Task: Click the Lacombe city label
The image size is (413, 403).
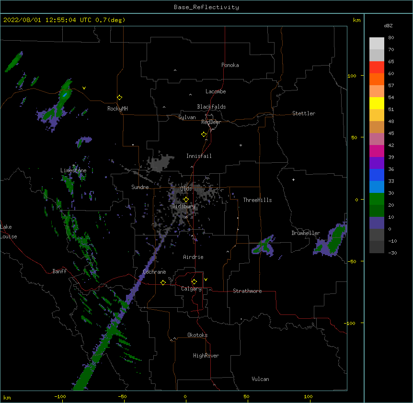Action: [216, 91]
